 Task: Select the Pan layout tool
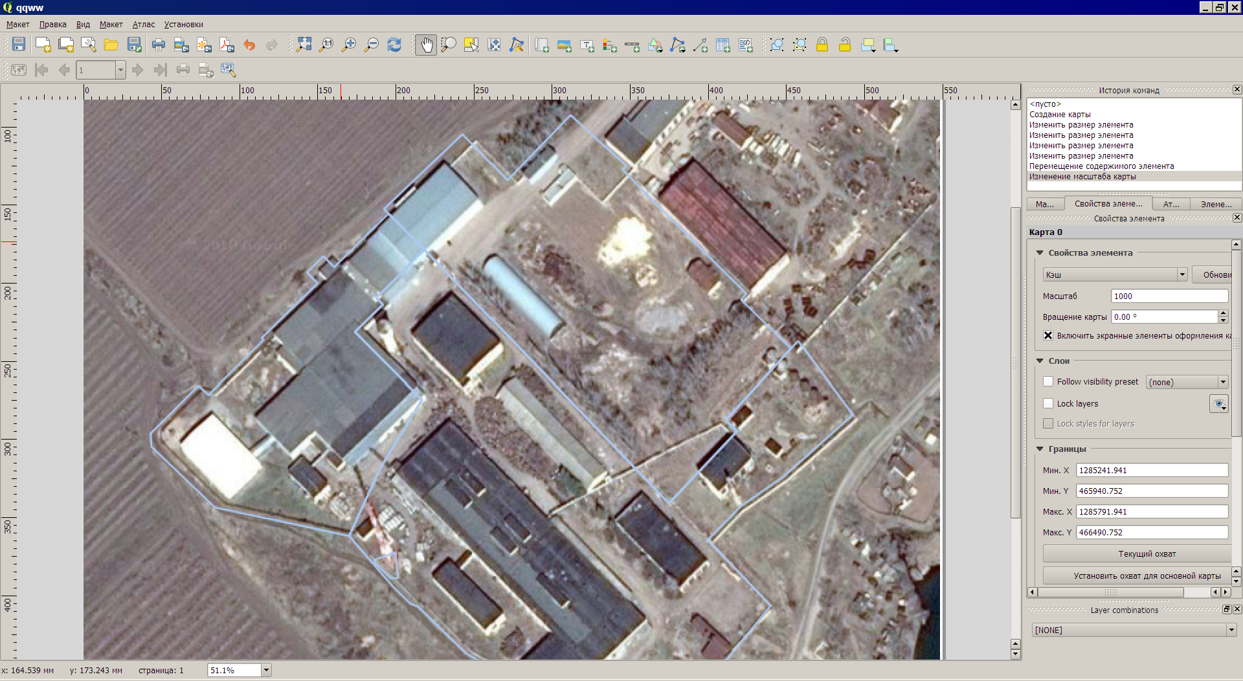426,45
